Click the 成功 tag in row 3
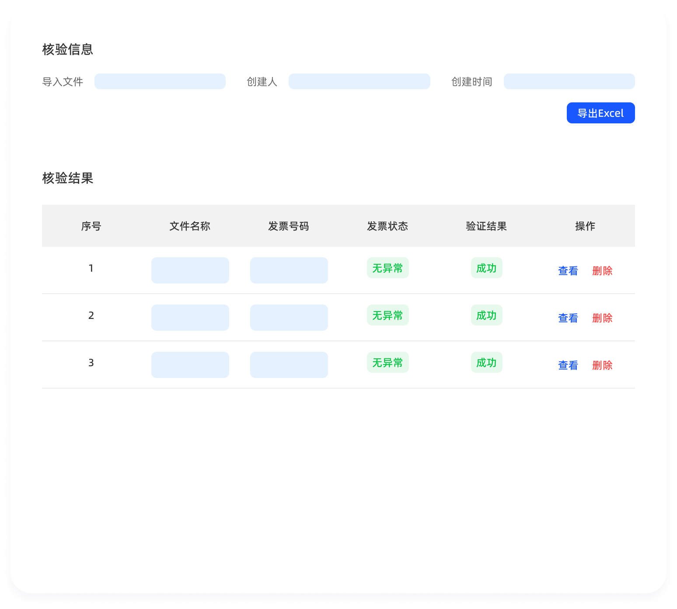Image resolution: width=677 pixels, height=609 pixels. 486,362
